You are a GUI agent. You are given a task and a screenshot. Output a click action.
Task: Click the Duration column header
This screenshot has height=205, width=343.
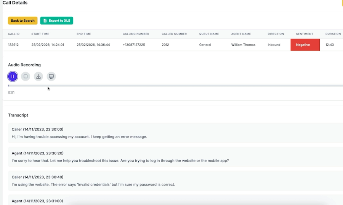[333, 34]
